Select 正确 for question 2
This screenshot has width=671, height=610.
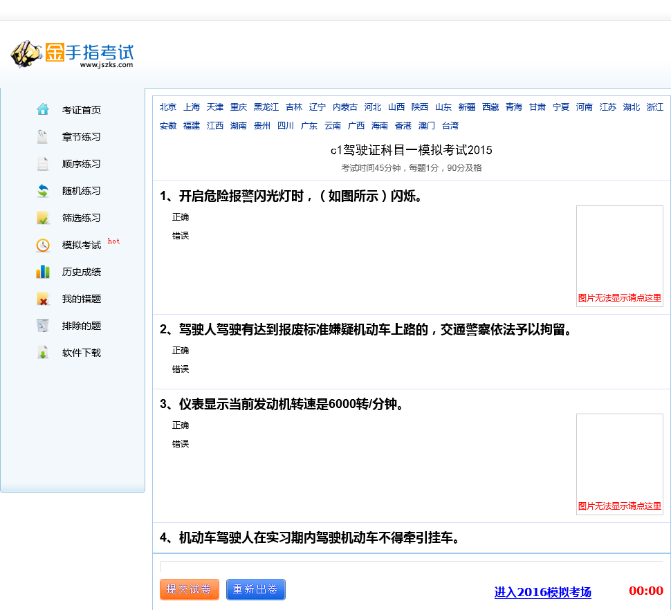tap(180, 351)
